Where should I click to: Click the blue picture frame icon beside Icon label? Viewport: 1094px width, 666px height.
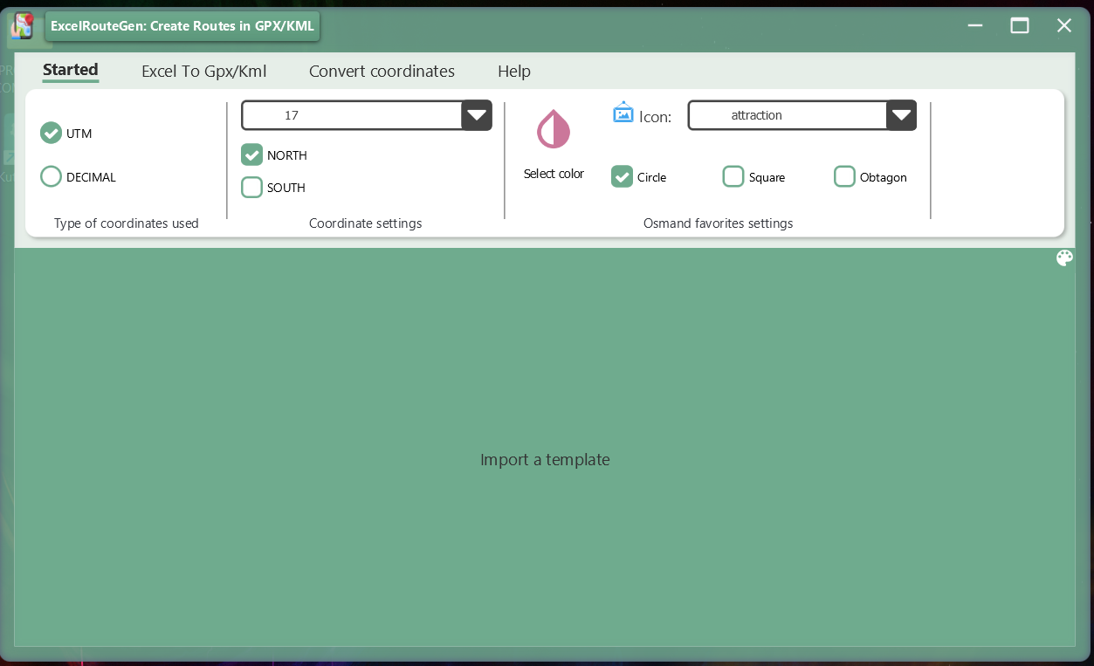click(623, 112)
